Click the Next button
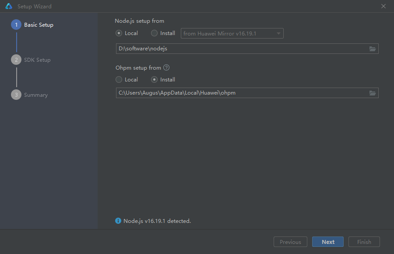394x254 pixels. click(x=328, y=242)
